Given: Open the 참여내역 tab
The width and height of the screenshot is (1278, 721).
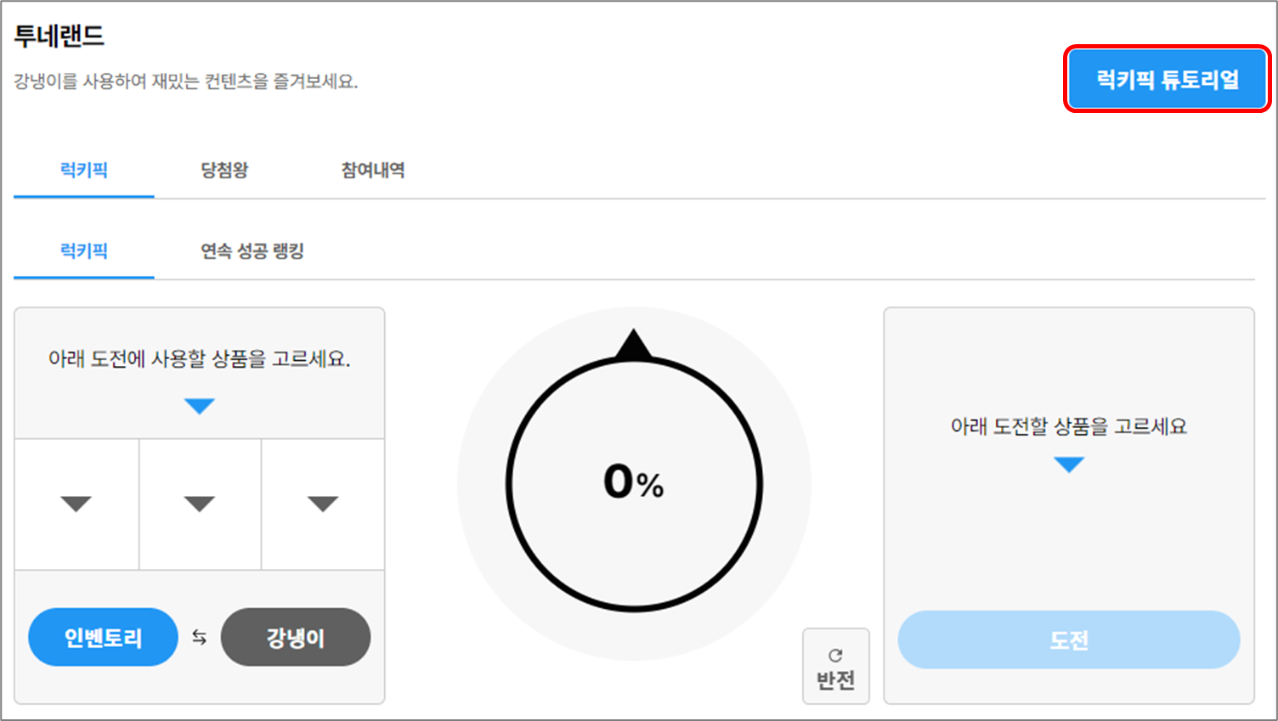Looking at the screenshot, I should click(372, 170).
